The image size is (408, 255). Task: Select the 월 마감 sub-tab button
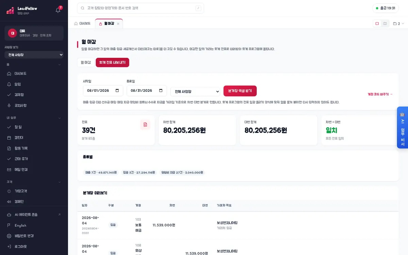pos(86,63)
